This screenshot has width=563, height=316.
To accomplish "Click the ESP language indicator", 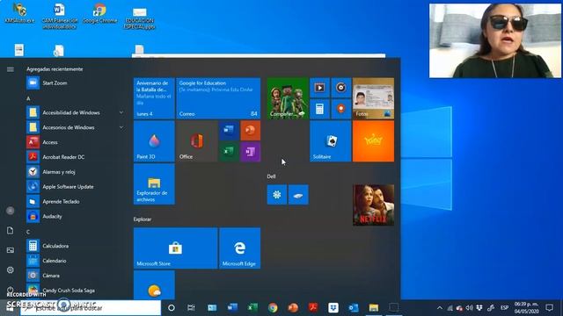I will pyautogui.click(x=504, y=308).
